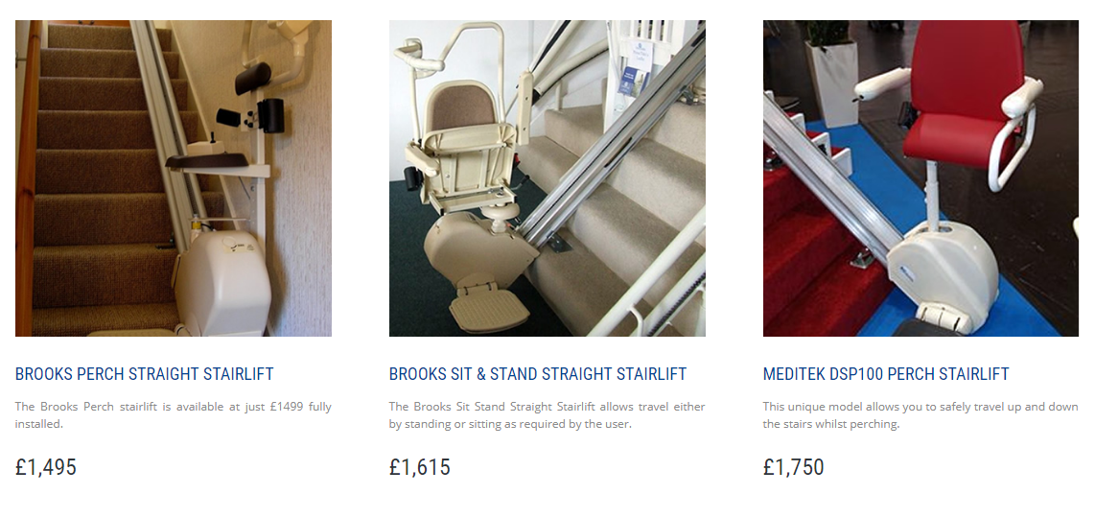1095x518 pixels.
Task: Follow the Brooks Sit & Stand Straight Stairlift title
Action: coord(538,374)
